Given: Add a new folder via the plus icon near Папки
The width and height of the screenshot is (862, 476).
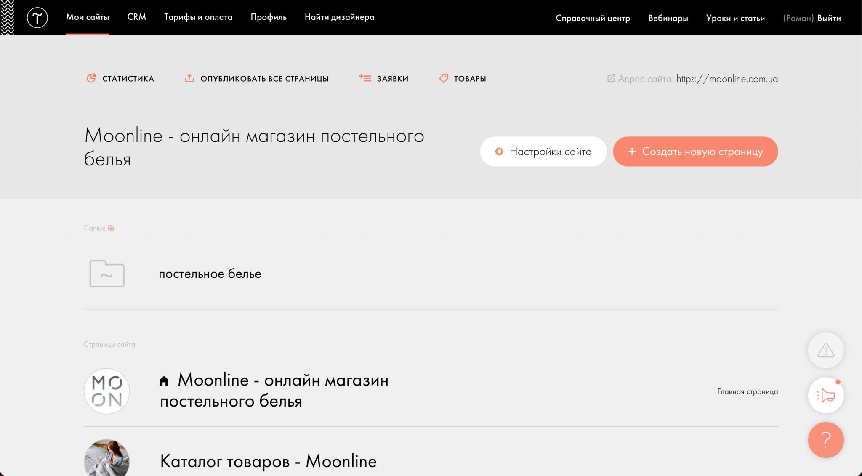Looking at the screenshot, I should (x=111, y=228).
